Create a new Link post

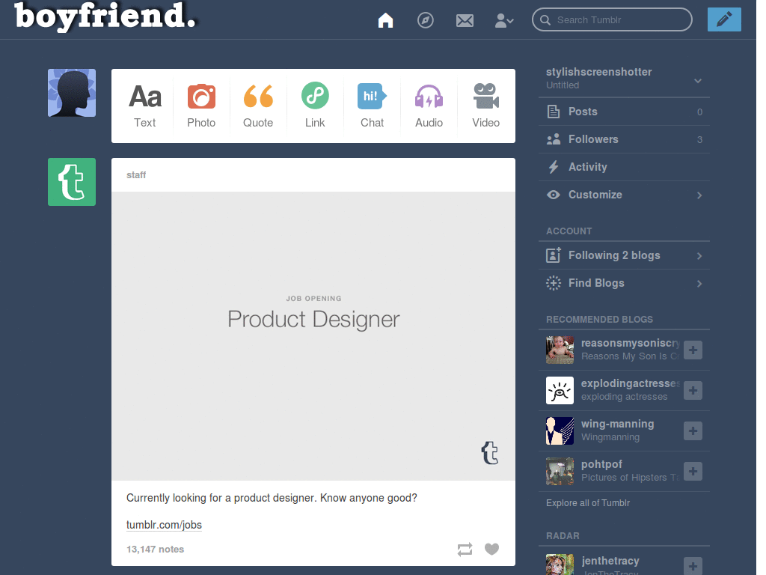tap(315, 106)
